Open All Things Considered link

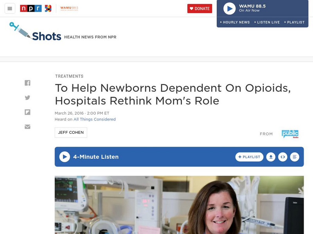click(x=95, y=119)
